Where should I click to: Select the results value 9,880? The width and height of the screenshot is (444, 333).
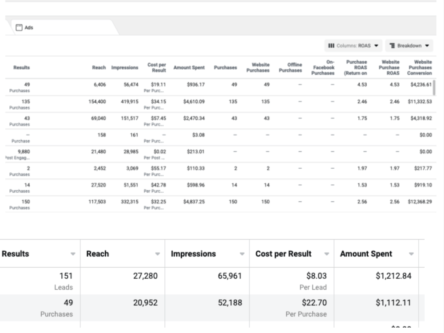click(x=24, y=151)
